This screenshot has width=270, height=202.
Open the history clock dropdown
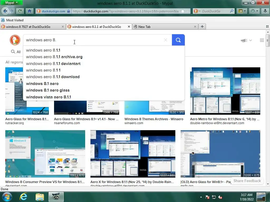[254, 11]
